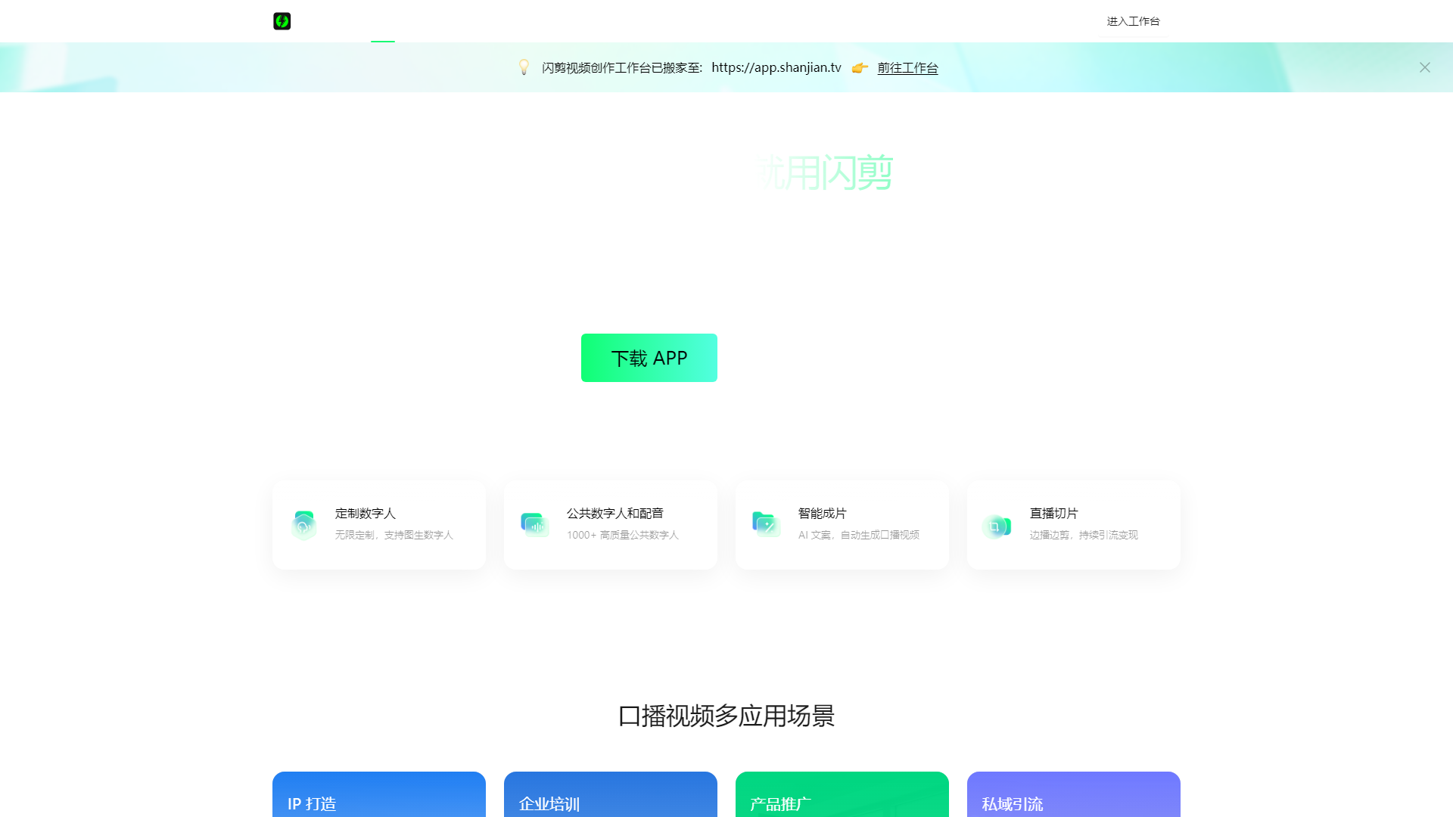The height and width of the screenshot is (817, 1453).
Task: Click the 企业培训 scenario card
Action: coord(610,798)
